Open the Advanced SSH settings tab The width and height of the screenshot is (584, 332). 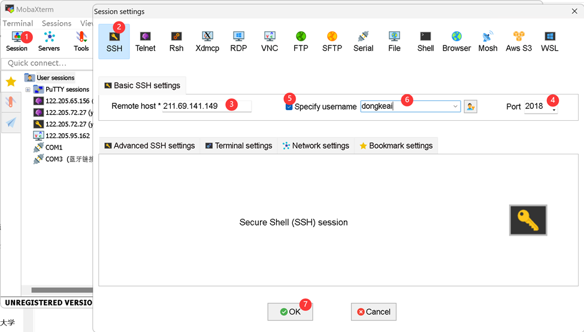[149, 145]
